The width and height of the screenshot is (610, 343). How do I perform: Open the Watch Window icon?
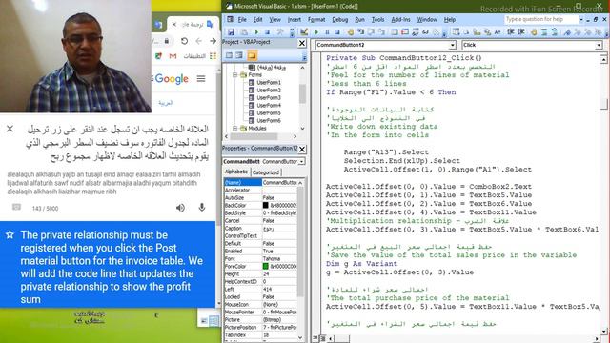pos(416,32)
